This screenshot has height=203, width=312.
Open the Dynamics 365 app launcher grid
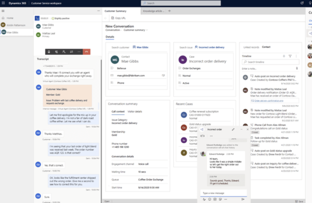[x=3, y=3]
